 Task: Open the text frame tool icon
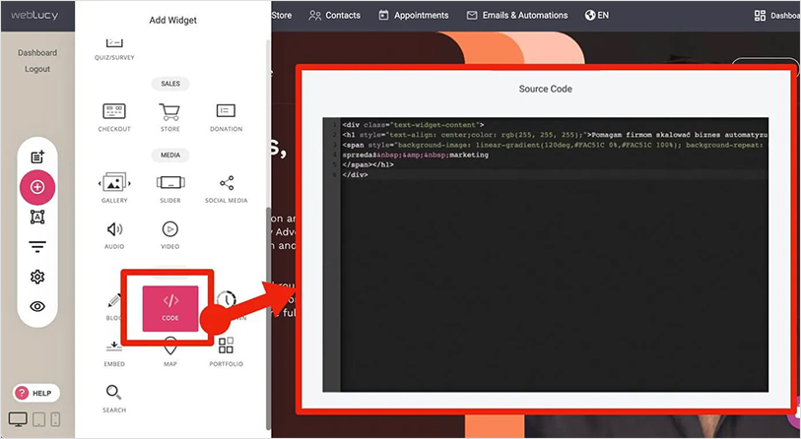click(37, 217)
